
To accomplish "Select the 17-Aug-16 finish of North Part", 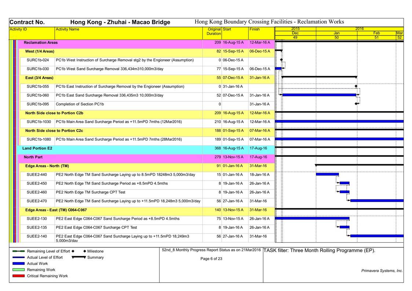I will [258, 157].
